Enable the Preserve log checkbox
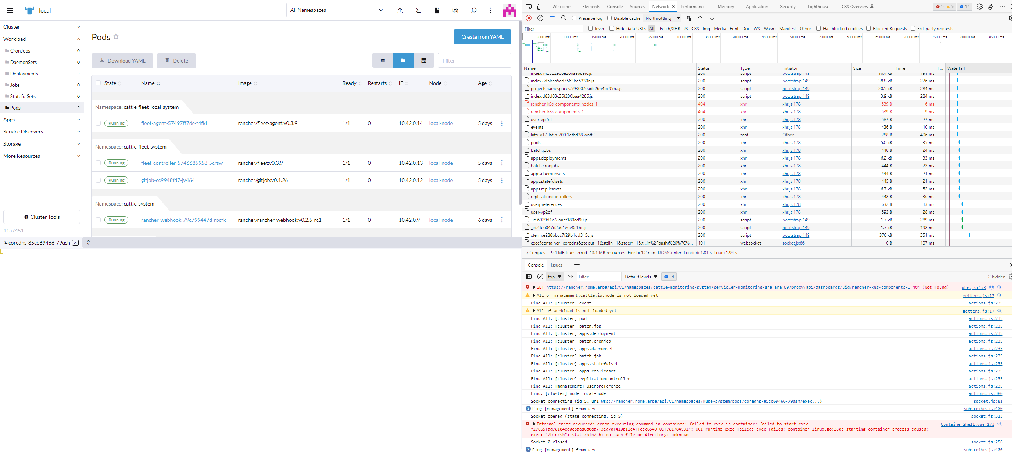 (x=574, y=18)
